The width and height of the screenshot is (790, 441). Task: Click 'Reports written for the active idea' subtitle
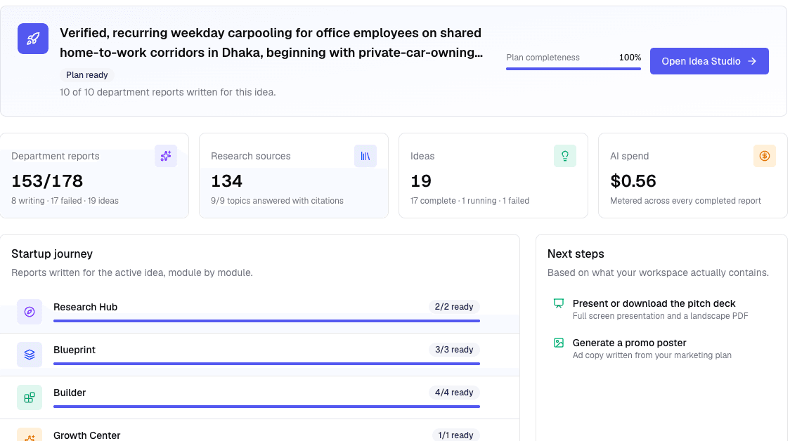pyautogui.click(x=132, y=272)
